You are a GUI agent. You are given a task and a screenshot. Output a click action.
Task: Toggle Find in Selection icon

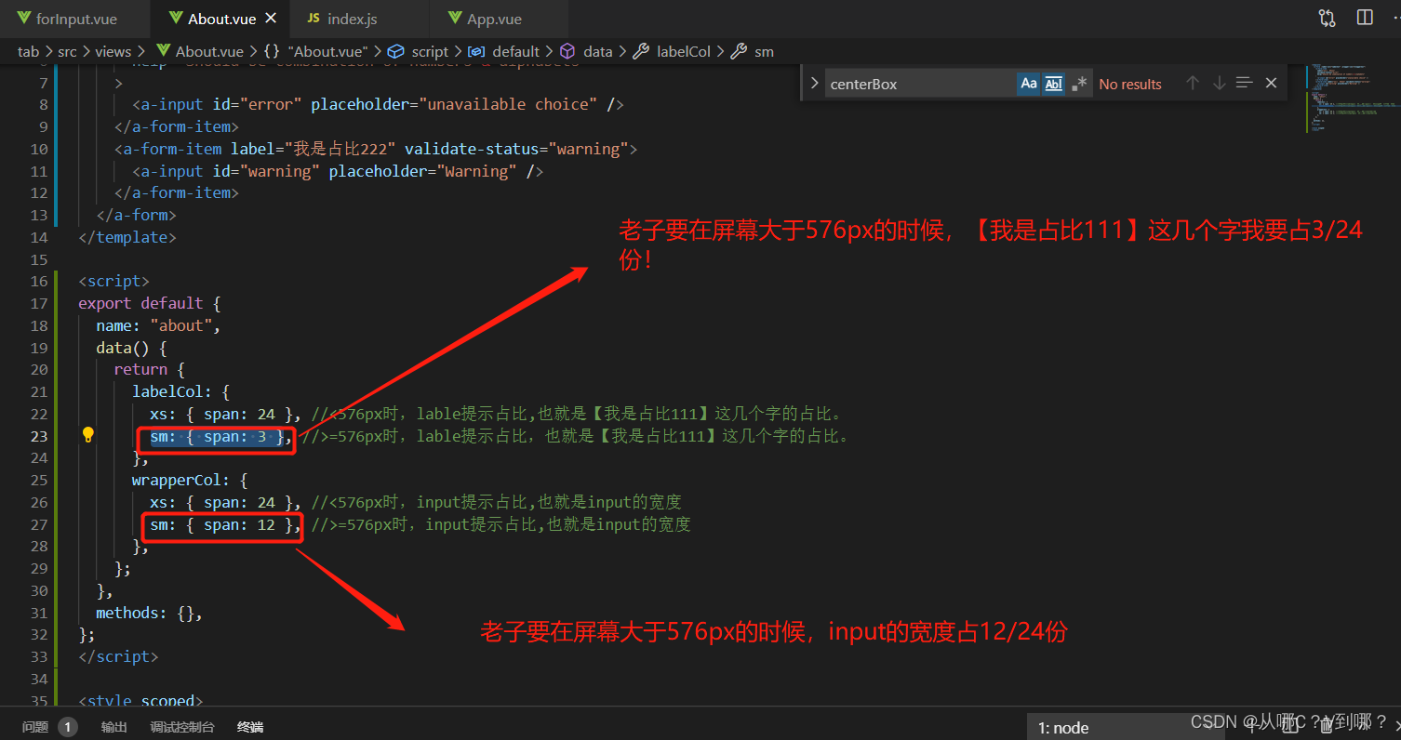point(1245,83)
